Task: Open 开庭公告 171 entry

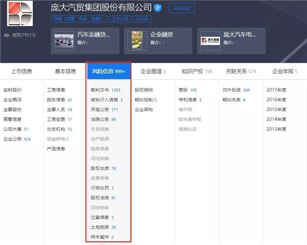Action: pyautogui.click(x=105, y=109)
